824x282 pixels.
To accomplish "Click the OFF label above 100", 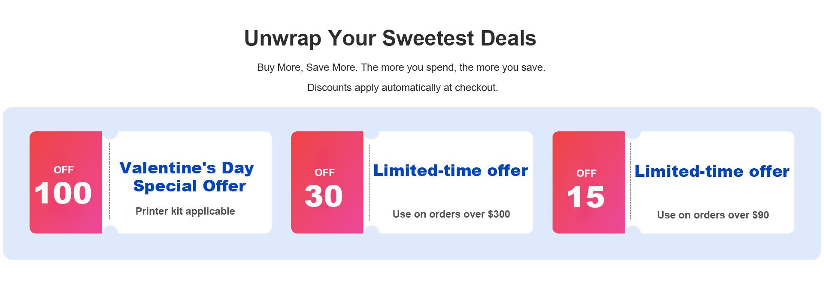I will tap(64, 170).
